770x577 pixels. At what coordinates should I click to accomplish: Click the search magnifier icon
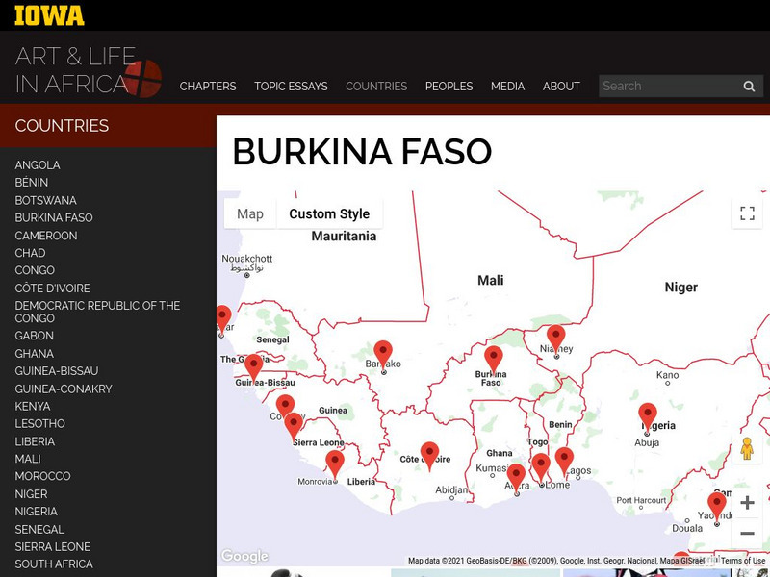point(749,87)
